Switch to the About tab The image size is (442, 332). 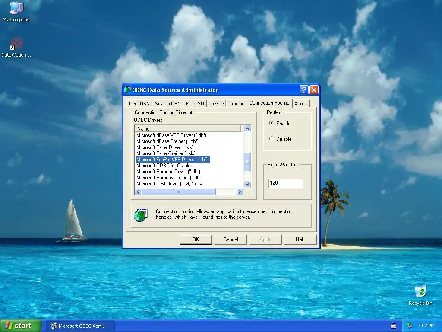pyautogui.click(x=300, y=104)
